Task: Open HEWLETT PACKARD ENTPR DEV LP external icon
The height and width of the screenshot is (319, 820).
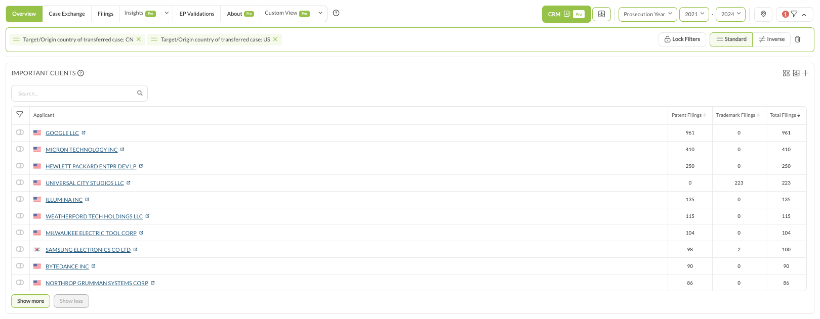Action: (x=141, y=166)
